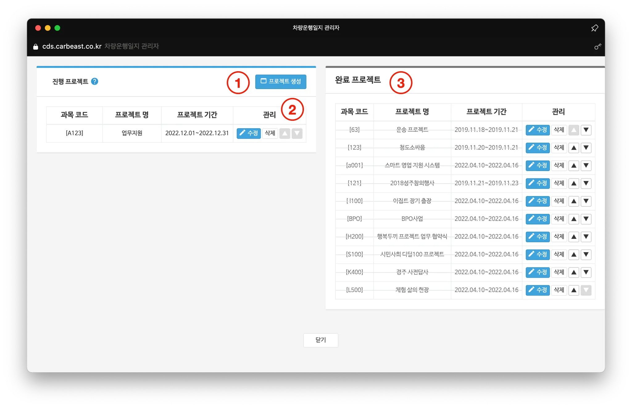Click 수정 for 행복두끼 프로젝트 업무 협약식
632x408 pixels.
[538, 237]
